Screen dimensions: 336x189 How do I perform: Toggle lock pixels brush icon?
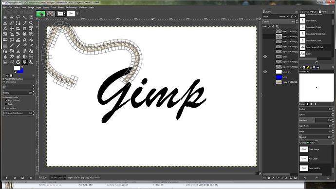point(269,27)
